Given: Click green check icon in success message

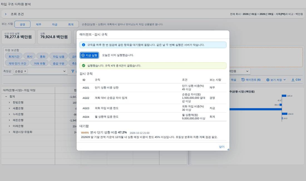Looking at the screenshot, I should click(x=83, y=66).
